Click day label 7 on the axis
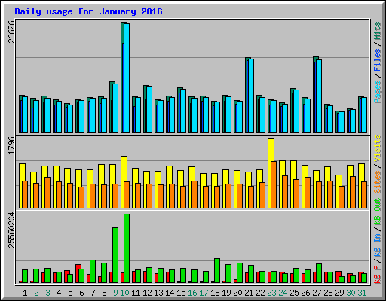The height and width of the screenshot is (301, 386). coord(93,293)
